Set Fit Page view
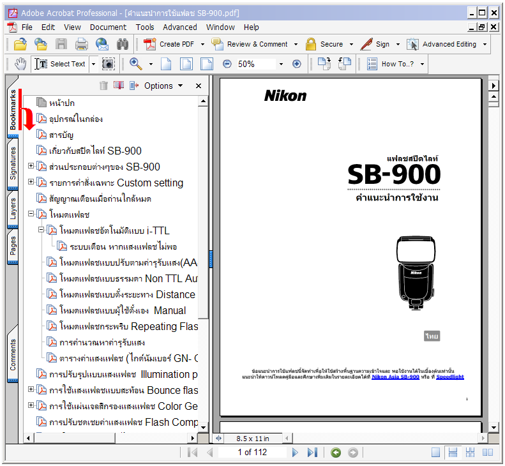 coord(186,64)
